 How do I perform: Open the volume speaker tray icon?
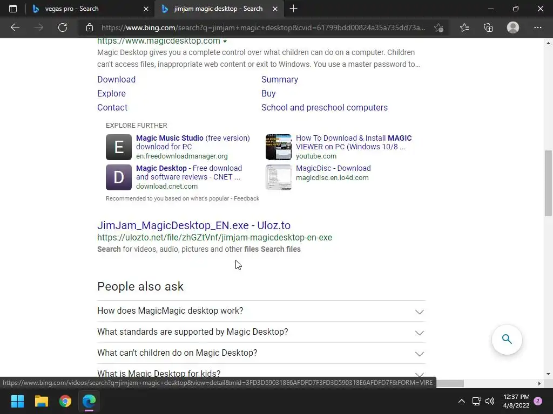490,401
